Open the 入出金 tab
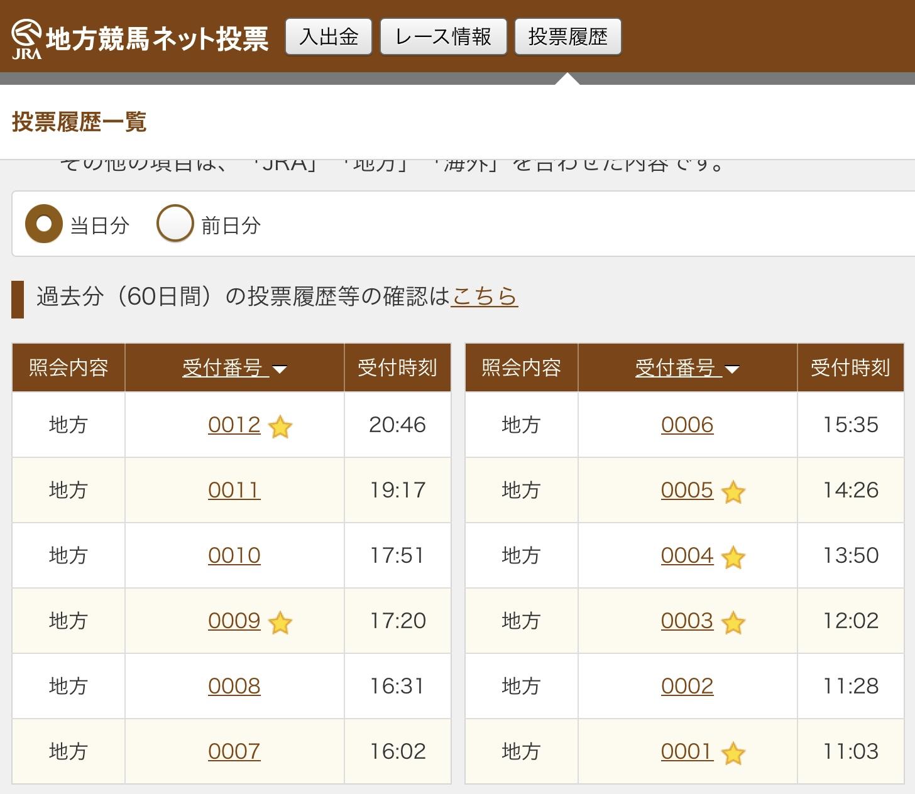The height and width of the screenshot is (794, 915). pyautogui.click(x=329, y=37)
